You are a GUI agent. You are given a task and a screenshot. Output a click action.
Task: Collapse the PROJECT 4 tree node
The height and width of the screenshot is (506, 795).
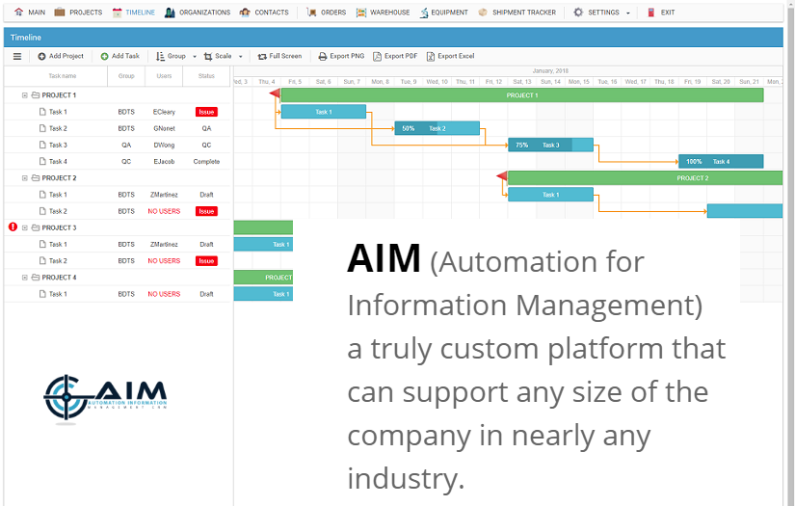pyautogui.click(x=24, y=278)
